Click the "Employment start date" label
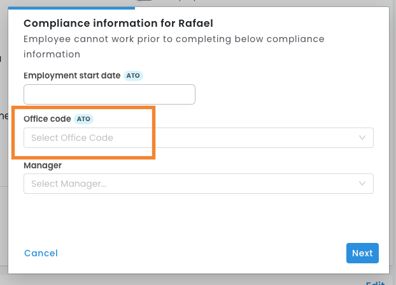Image resolution: width=396 pixels, height=285 pixels. pyautogui.click(x=72, y=75)
